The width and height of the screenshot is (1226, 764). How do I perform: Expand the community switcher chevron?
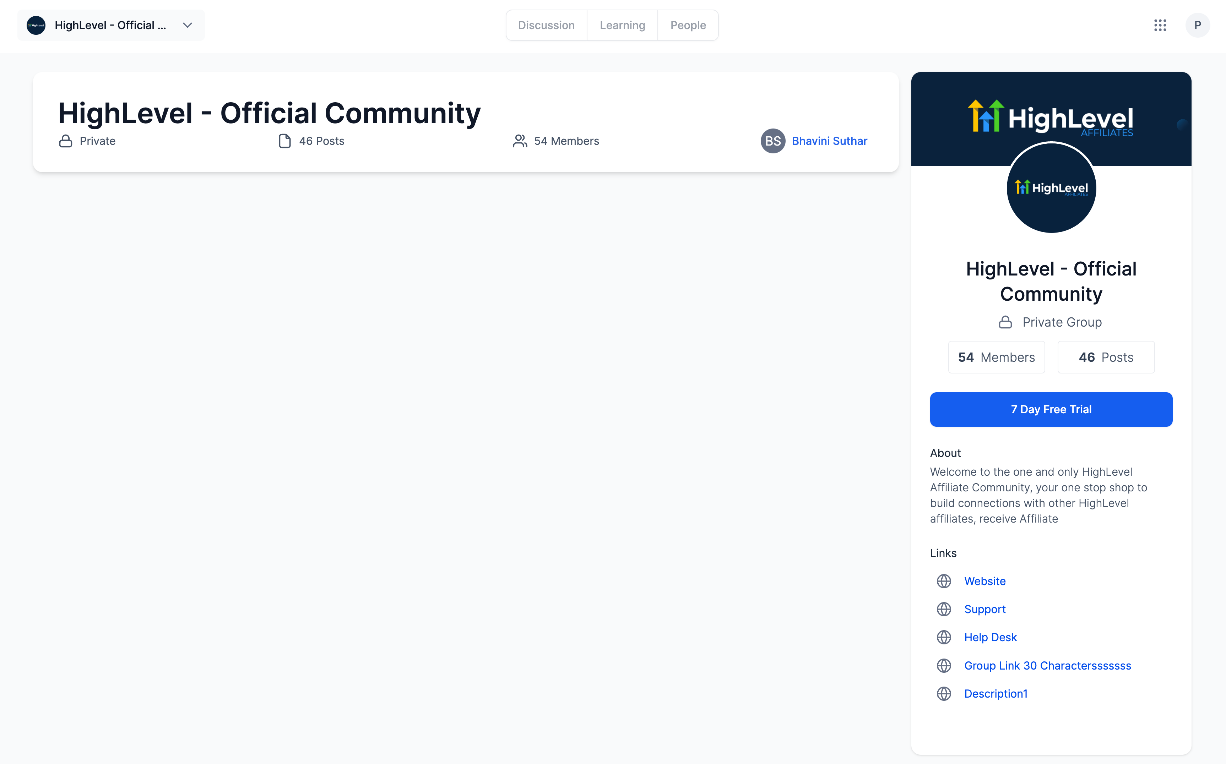tap(188, 25)
